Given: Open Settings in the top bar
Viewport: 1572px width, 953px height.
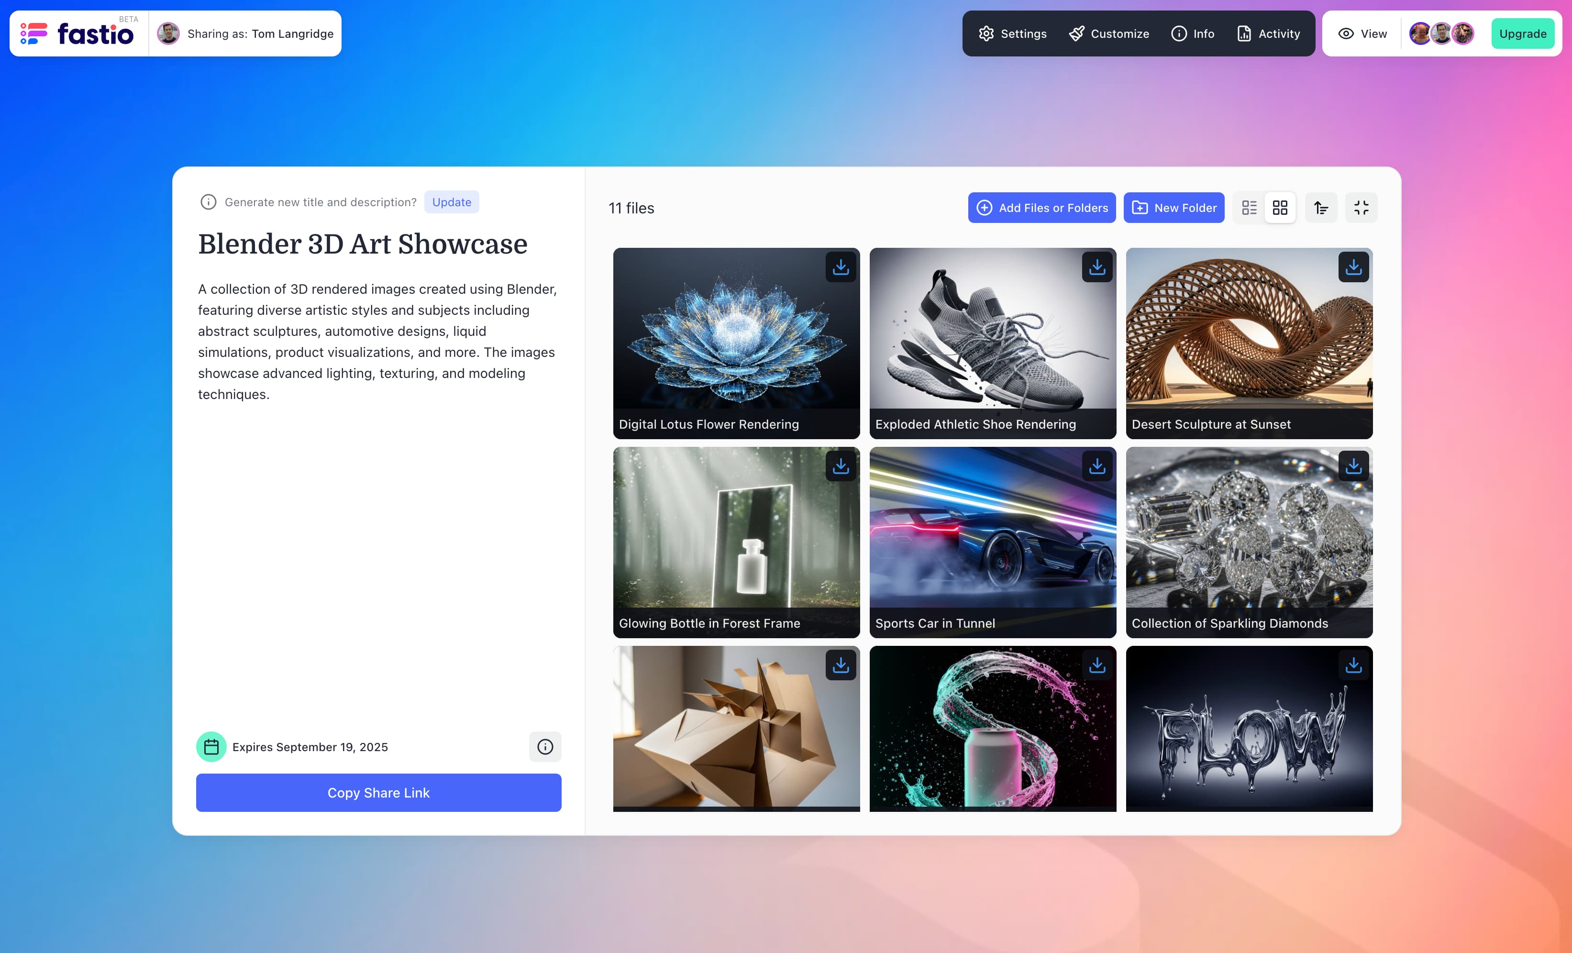Looking at the screenshot, I should (1013, 34).
